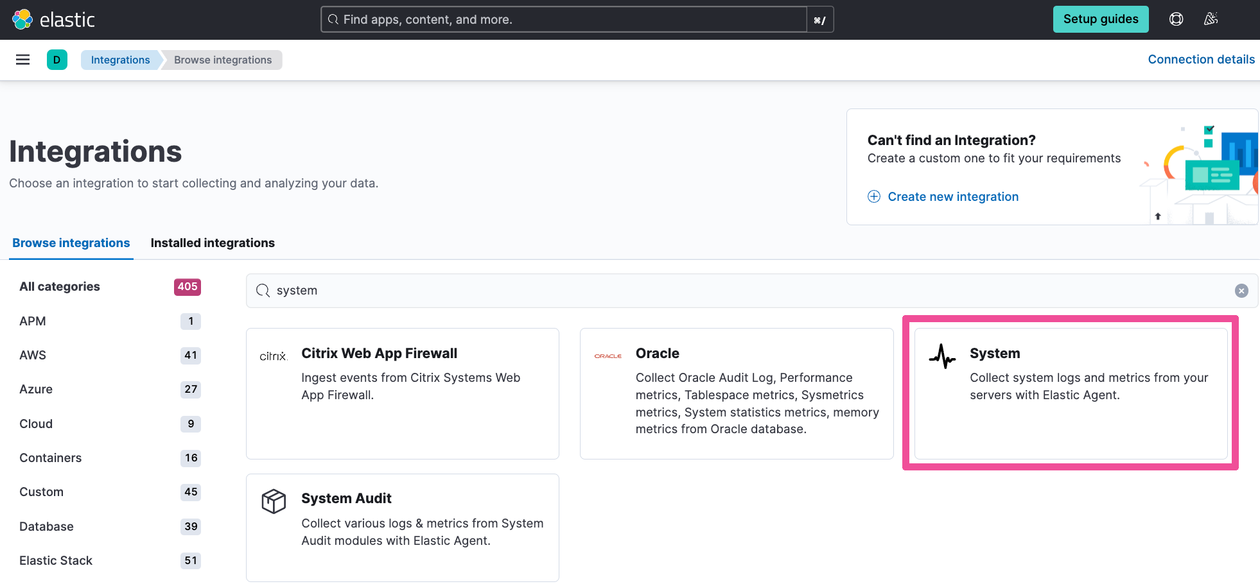Click the plus icon beside Create new integration
The height and width of the screenshot is (584, 1260).
click(x=874, y=196)
